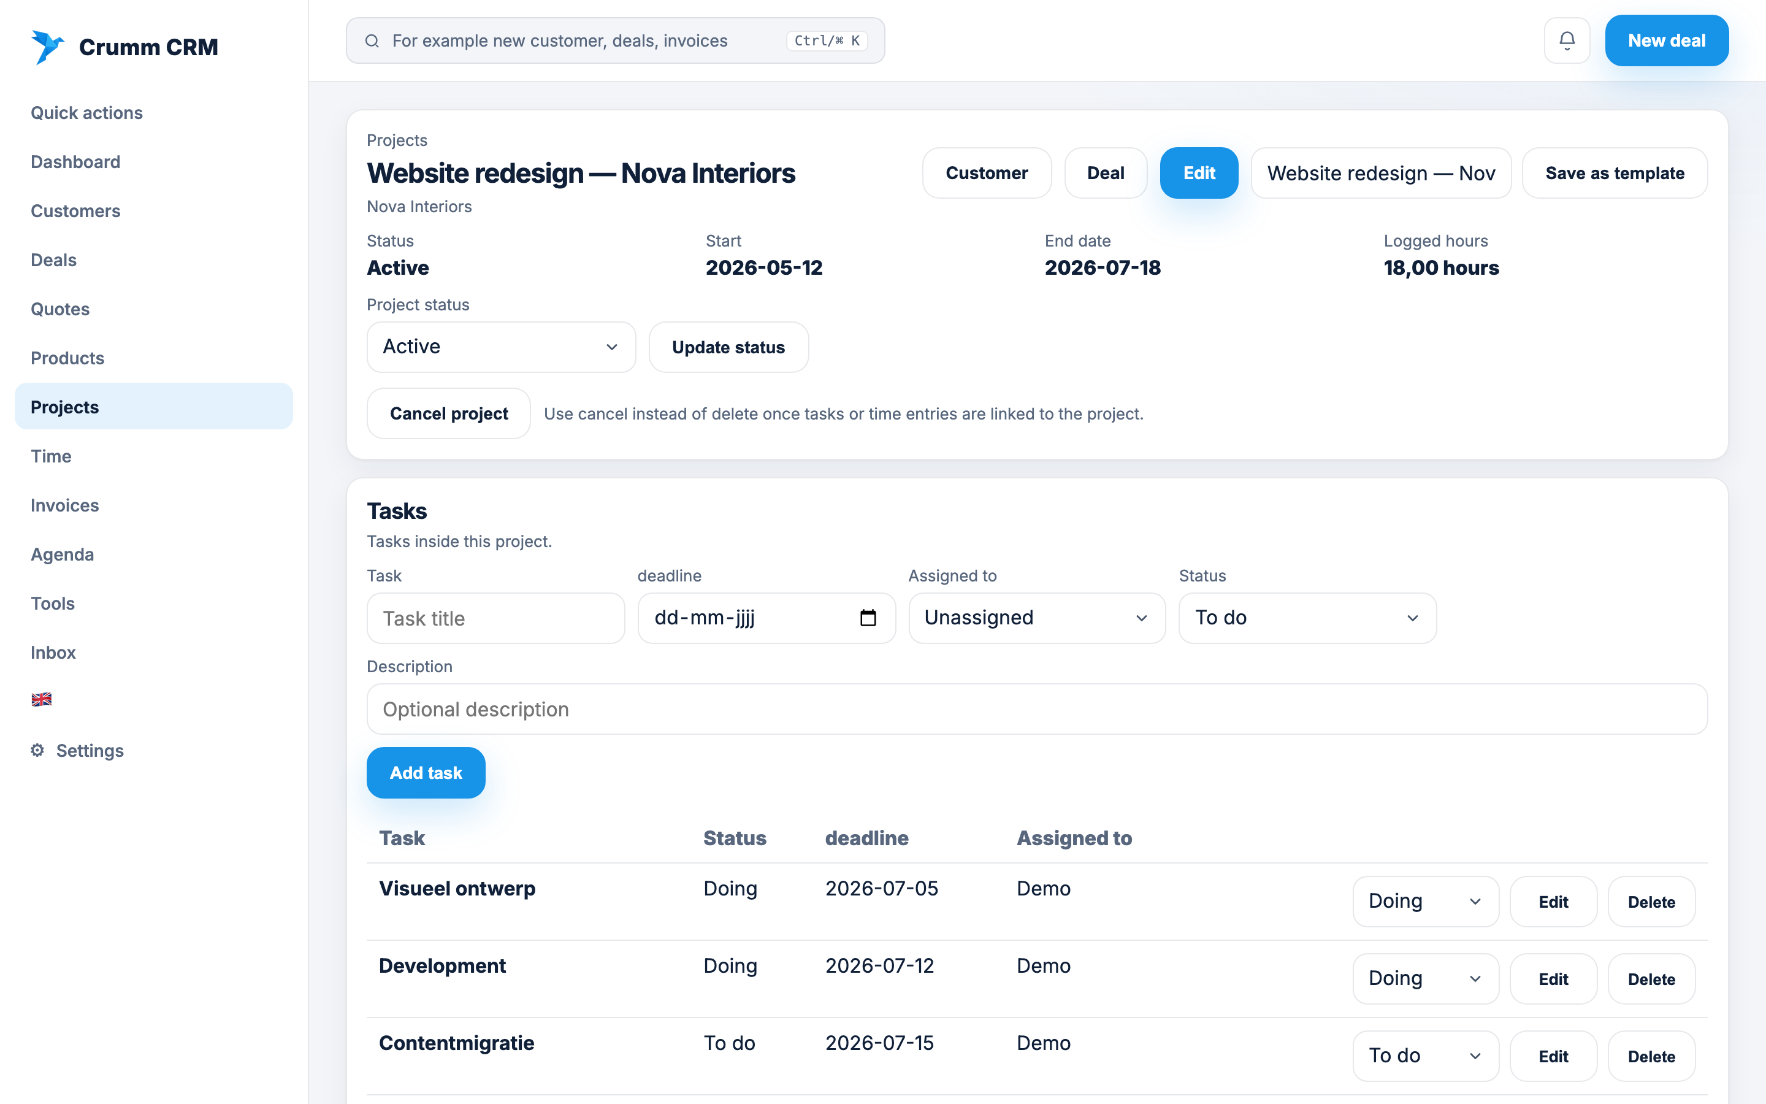Click the deadline column header
1766x1104 pixels.
pos(867,838)
